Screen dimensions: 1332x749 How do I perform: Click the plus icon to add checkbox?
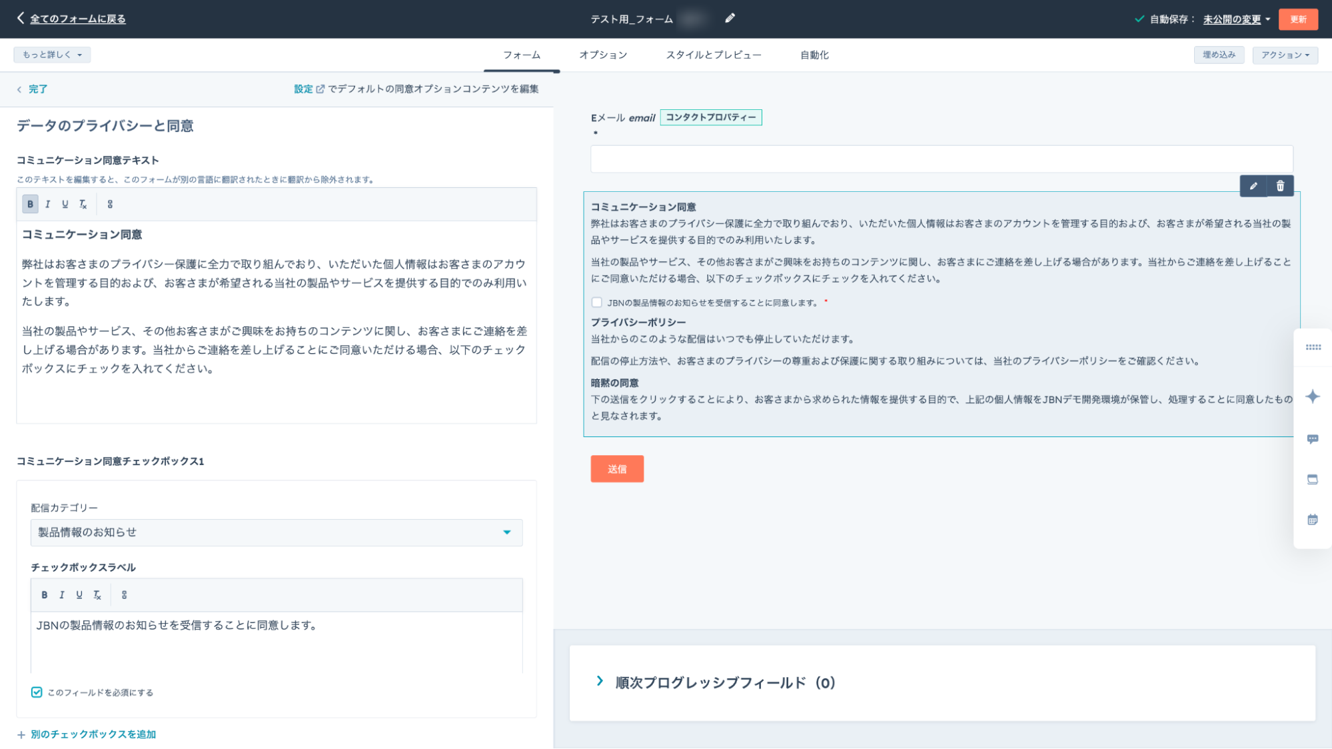coord(21,734)
